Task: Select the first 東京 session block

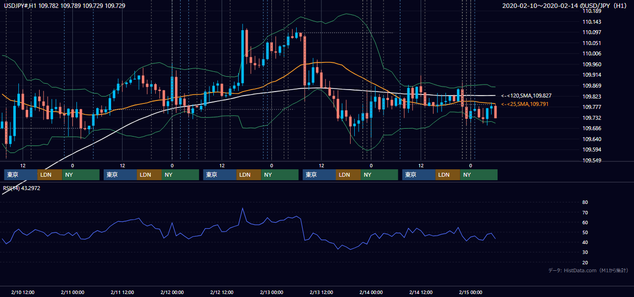Action: [x=21, y=175]
